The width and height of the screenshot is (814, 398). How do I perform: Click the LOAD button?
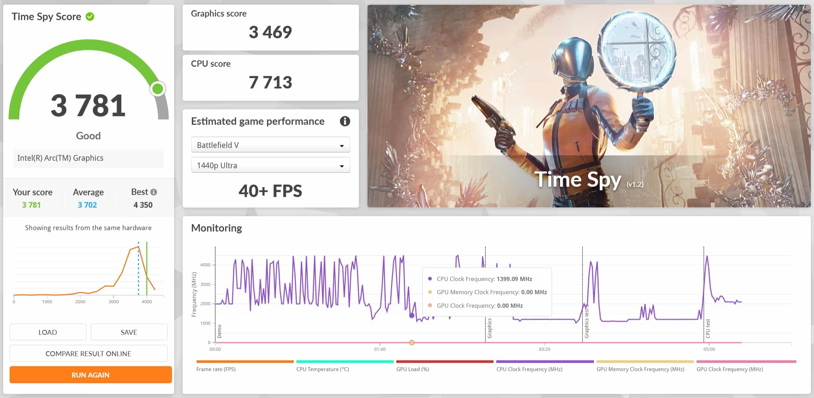coord(48,332)
